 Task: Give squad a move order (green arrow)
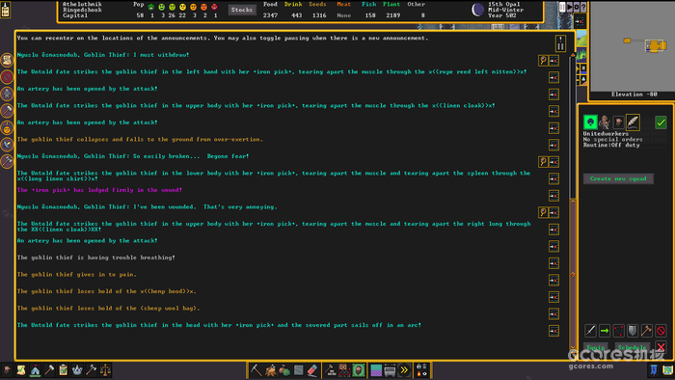click(x=605, y=331)
